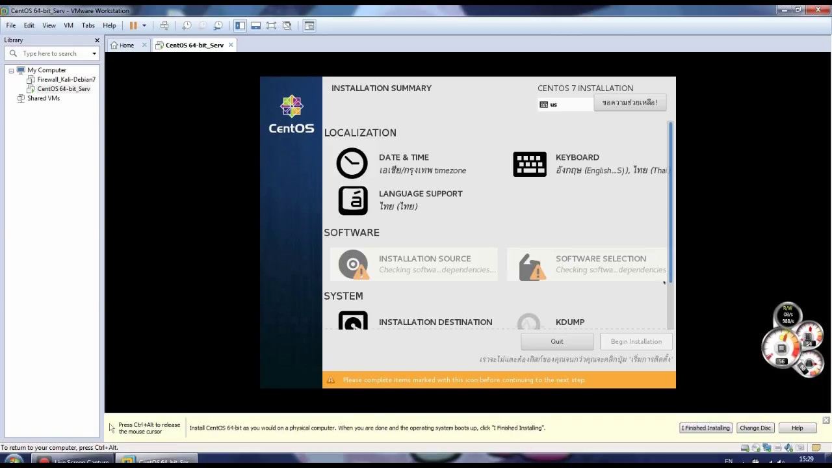Click the CentOS logo
Image resolution: width=832 pixels, height=468 pixels.
point(291,114)
